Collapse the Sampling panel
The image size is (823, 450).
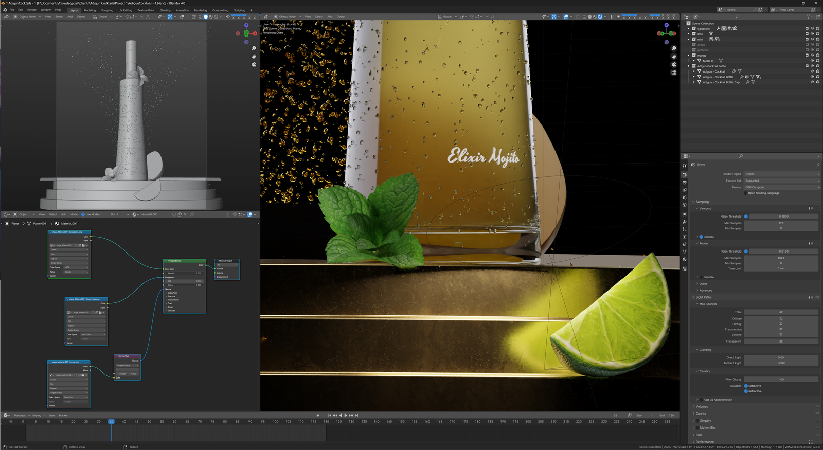coord(703,202)
